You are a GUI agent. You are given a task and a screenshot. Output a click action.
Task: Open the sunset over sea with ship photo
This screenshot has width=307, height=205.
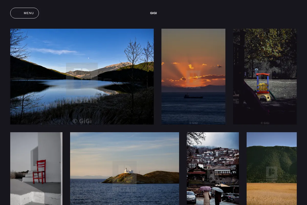[193, 77]
